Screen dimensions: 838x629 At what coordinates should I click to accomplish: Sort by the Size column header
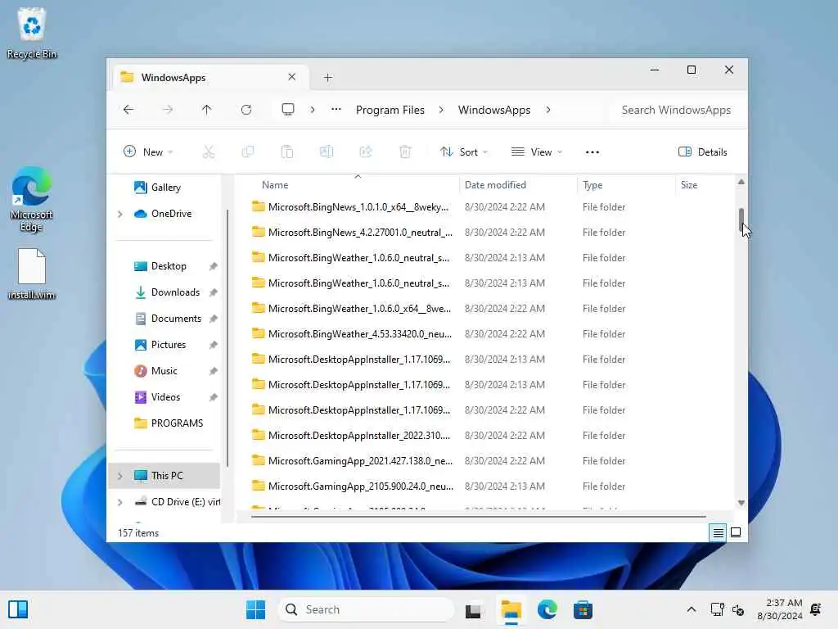[689, 185]
